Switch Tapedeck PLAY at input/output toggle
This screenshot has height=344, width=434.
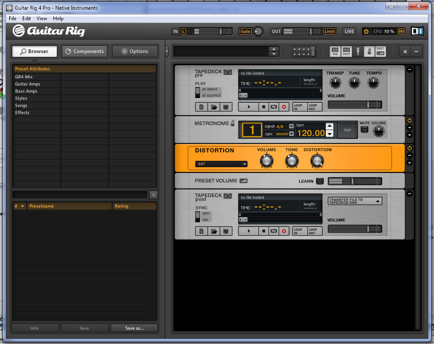197,93
